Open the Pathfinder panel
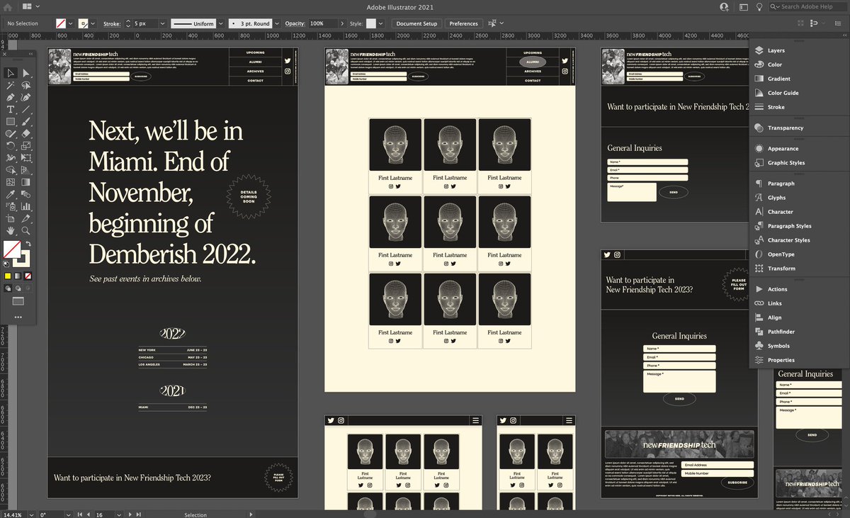 pos(781,331)
